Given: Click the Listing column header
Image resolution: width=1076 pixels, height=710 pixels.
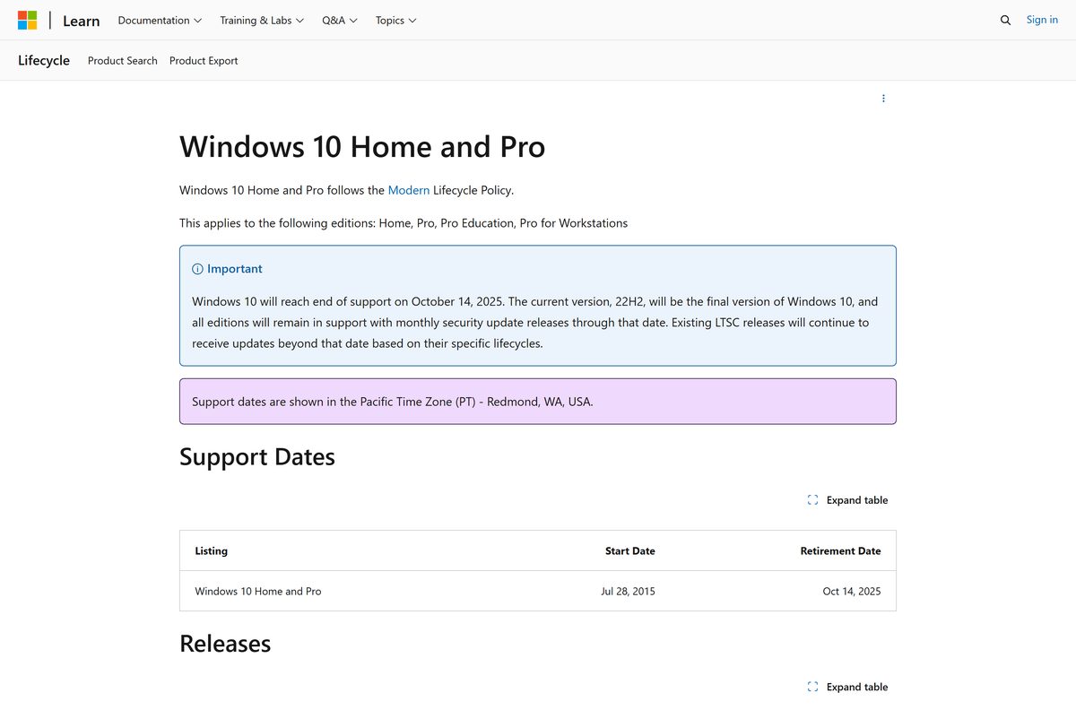Looking at the screenshot, I should [212, 551].
